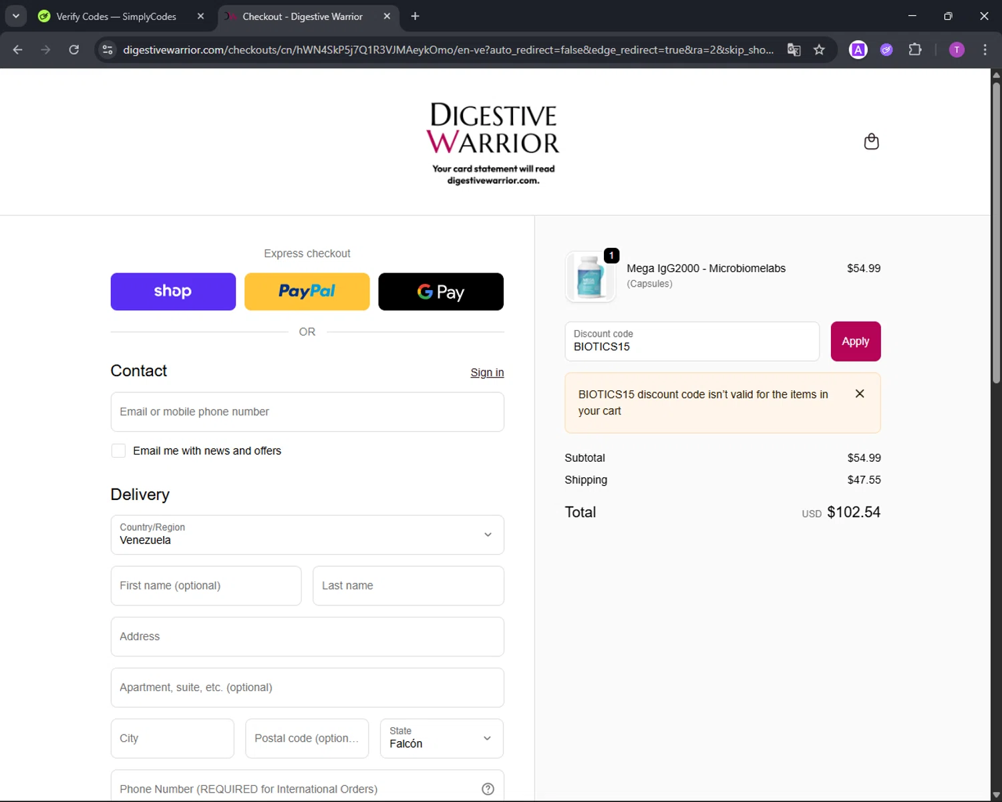
Task: Bookmark this page with the star icon
Action: 819,50
